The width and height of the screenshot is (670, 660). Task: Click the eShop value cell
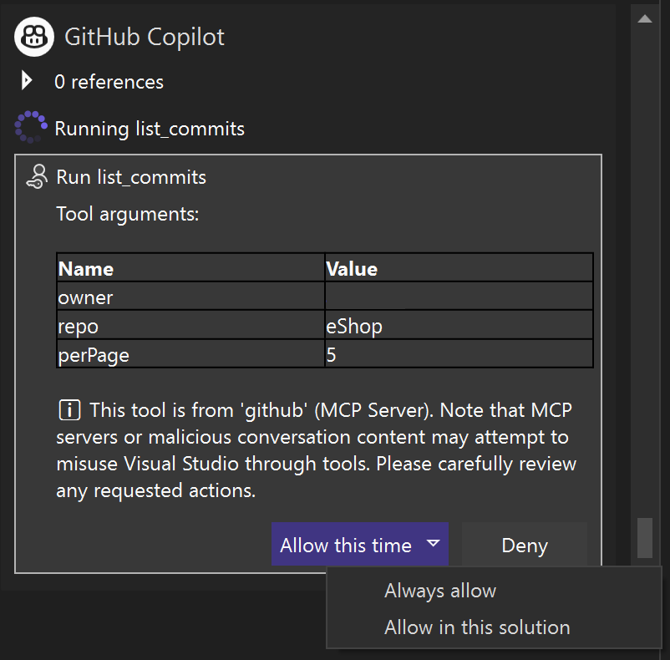pos(458,325)
